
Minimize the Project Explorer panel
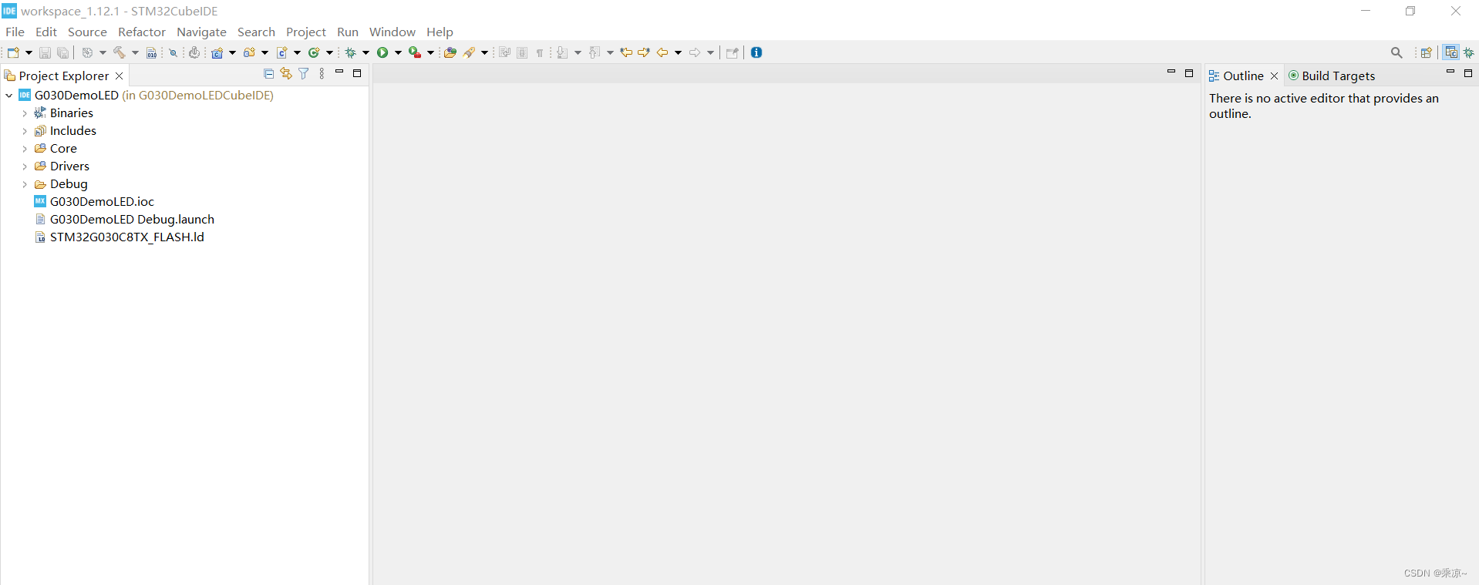(339, 72)
